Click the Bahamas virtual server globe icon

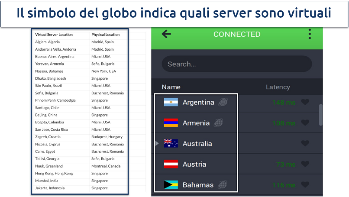222,185
